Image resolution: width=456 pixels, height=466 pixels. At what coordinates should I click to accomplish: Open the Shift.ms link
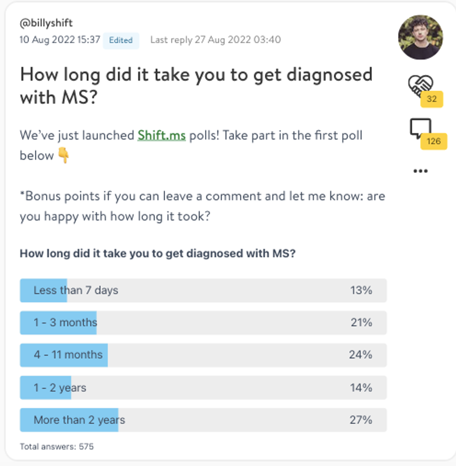tap(162, 136)
